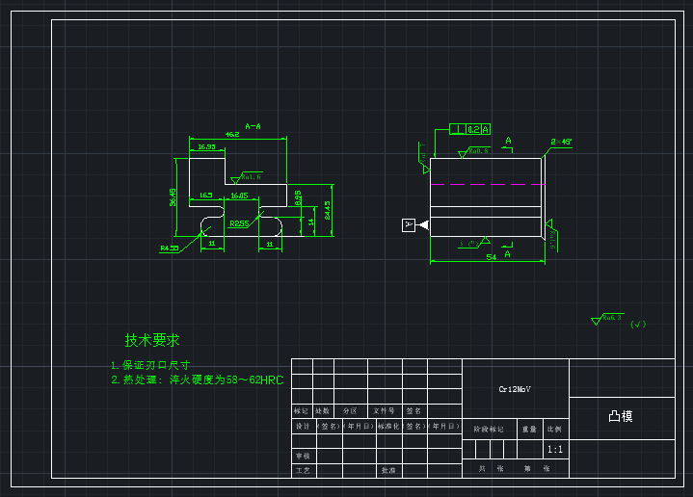Click the 设计 title block cell
Viewport: 693px width, 497px height.
[303, 427]
